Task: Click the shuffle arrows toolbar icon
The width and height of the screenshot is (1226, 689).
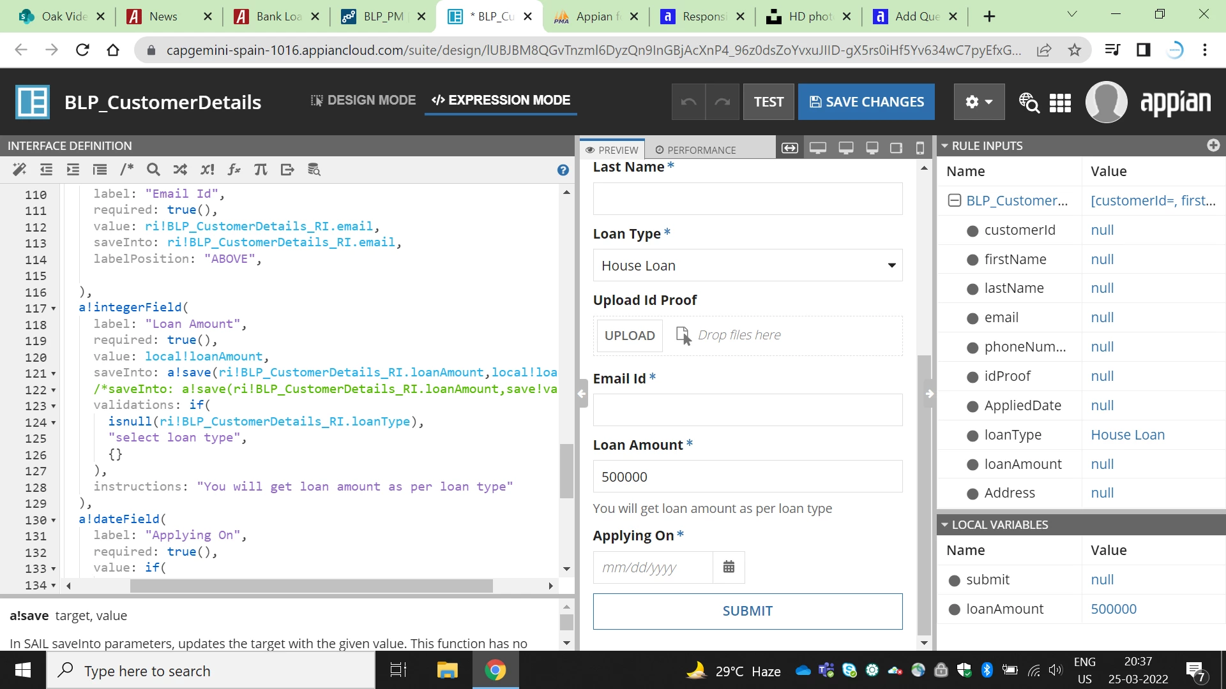Action: point(180,170)
